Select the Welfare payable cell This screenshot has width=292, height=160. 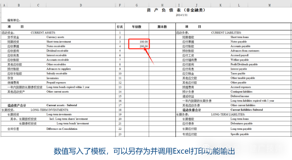tap(240, 60)
